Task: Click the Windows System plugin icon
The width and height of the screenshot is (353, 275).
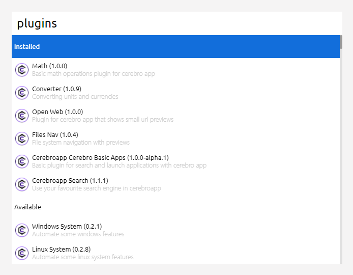Action: click(x=22, y=230)
